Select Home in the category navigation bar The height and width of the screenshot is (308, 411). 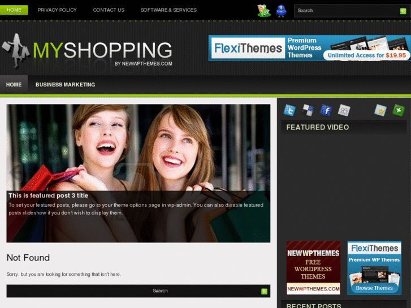[14, 84]
